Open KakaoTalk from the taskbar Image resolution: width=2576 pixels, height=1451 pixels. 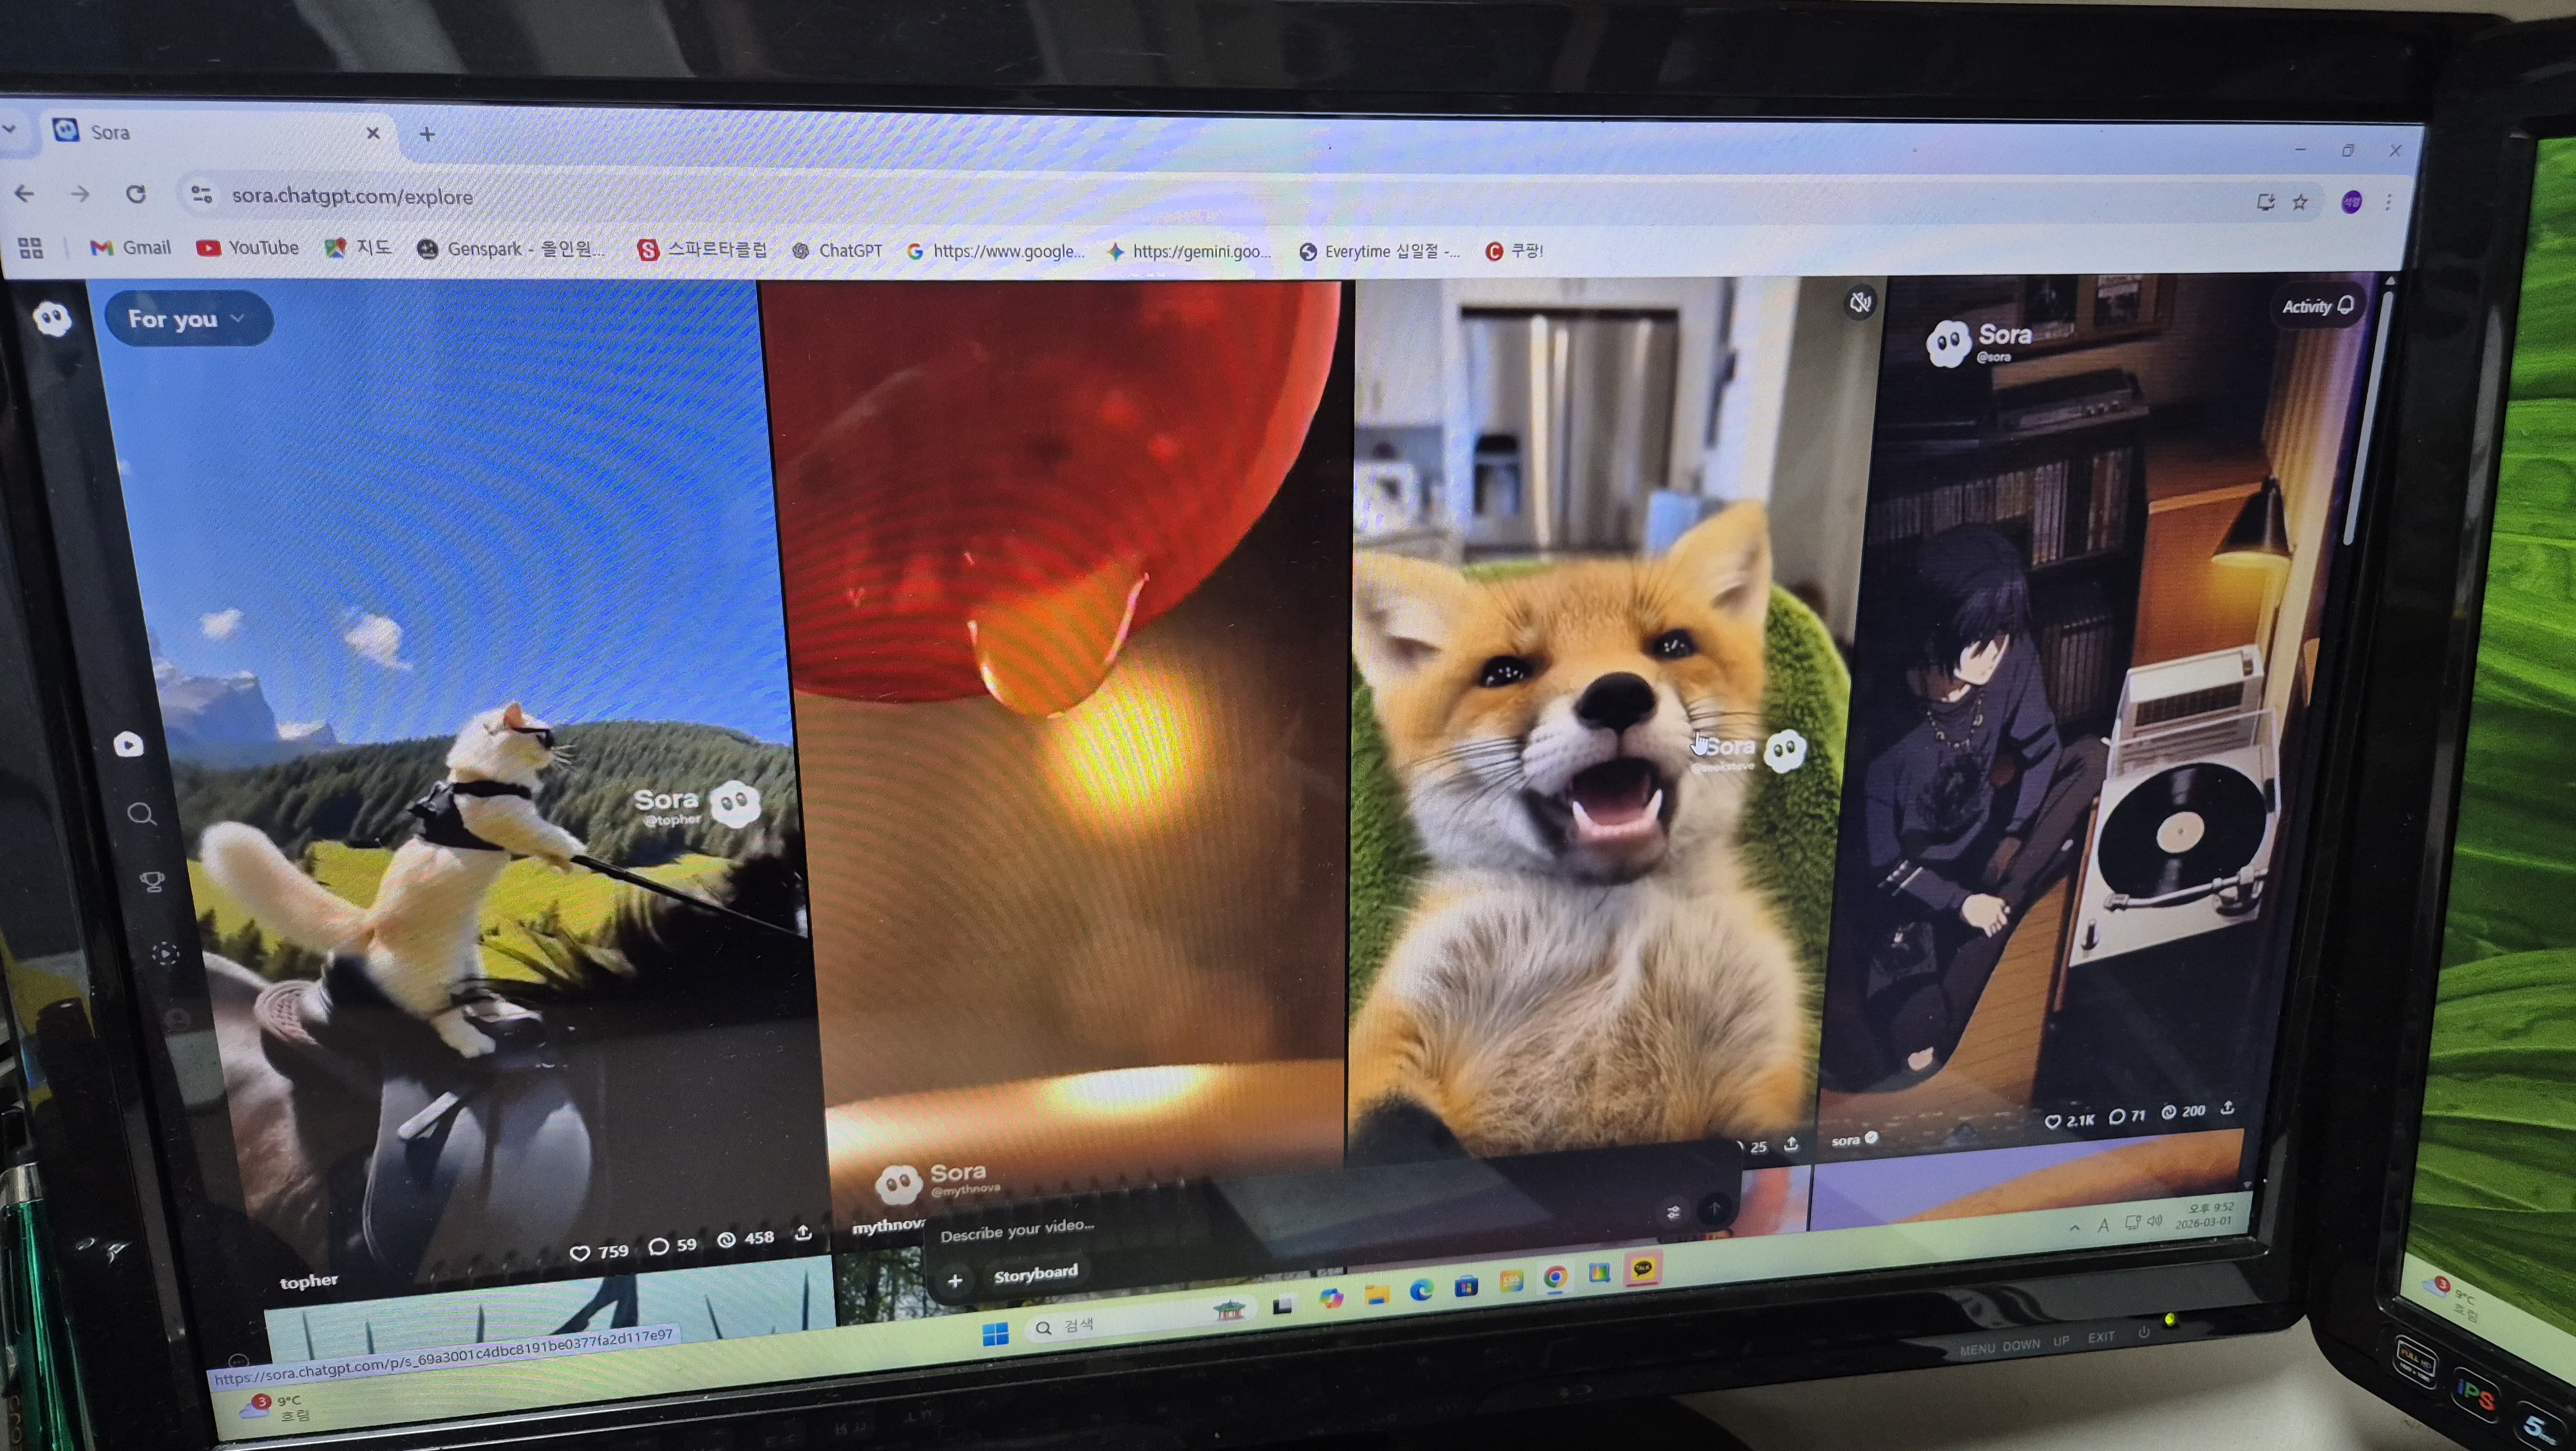(x=1643, y=1269)
